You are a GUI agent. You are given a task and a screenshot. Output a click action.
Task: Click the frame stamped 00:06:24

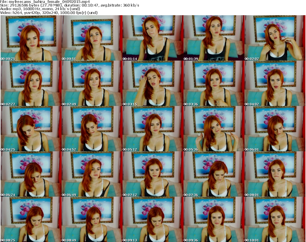[31, 174]
